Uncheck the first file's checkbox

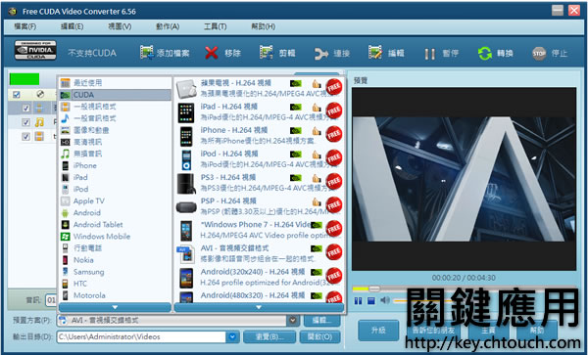(25, 109)
